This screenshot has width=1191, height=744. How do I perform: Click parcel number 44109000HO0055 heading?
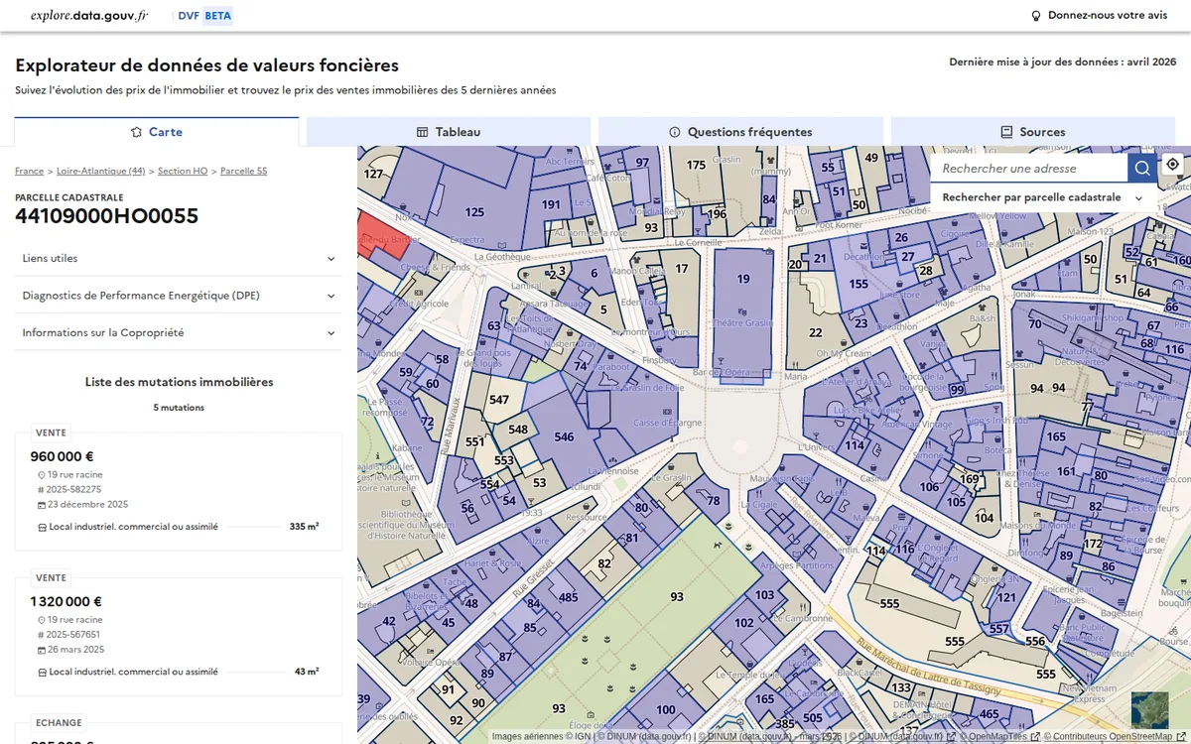pyautogui.click(x=106, y=216)
